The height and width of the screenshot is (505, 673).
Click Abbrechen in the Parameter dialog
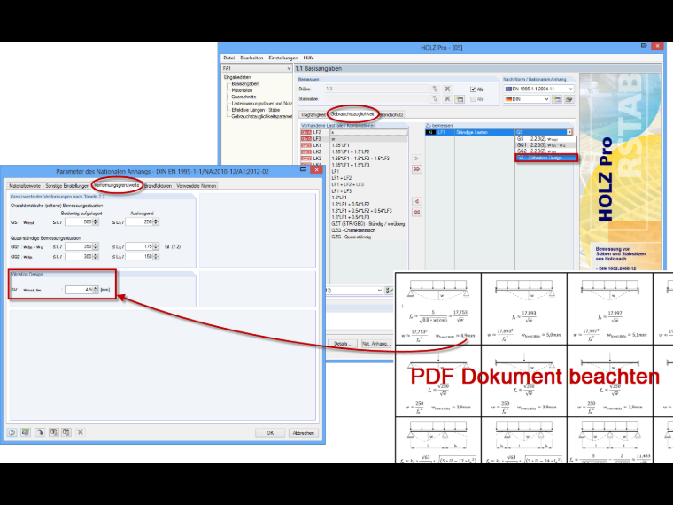pyautogui.click(x=303, y=433)
